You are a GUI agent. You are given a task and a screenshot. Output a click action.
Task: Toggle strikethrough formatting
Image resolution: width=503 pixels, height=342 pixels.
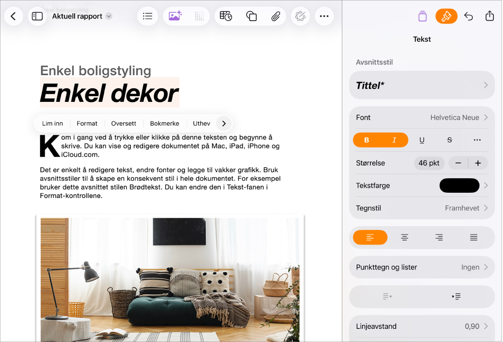(449, 140)
